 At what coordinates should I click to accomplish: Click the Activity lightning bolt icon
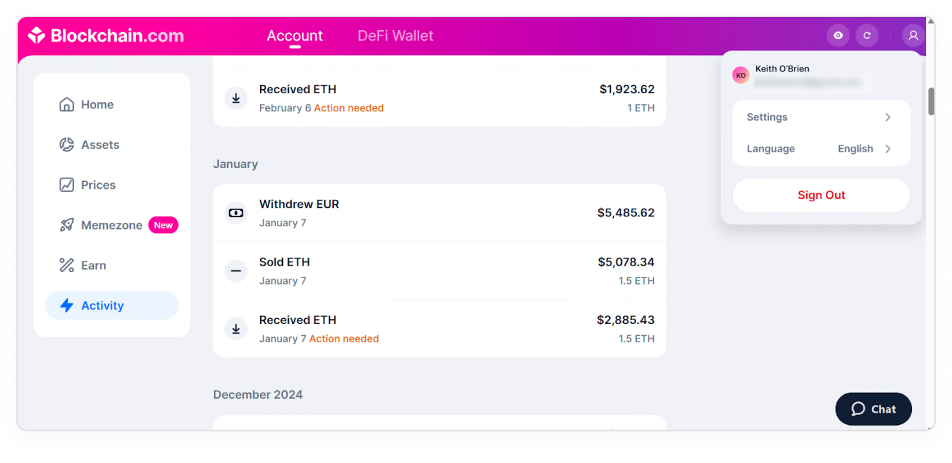coord(66,306)
